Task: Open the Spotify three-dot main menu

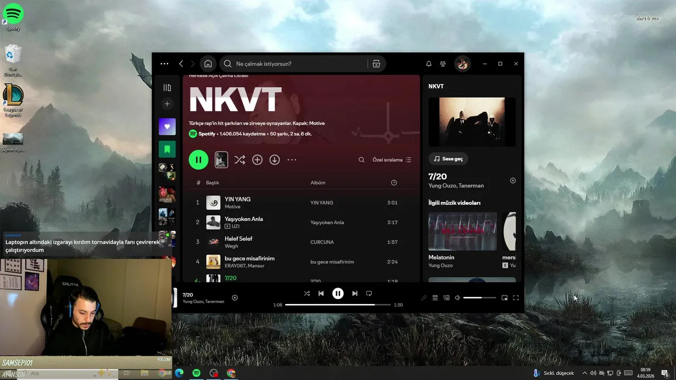Action: click(x=164, y=64)
